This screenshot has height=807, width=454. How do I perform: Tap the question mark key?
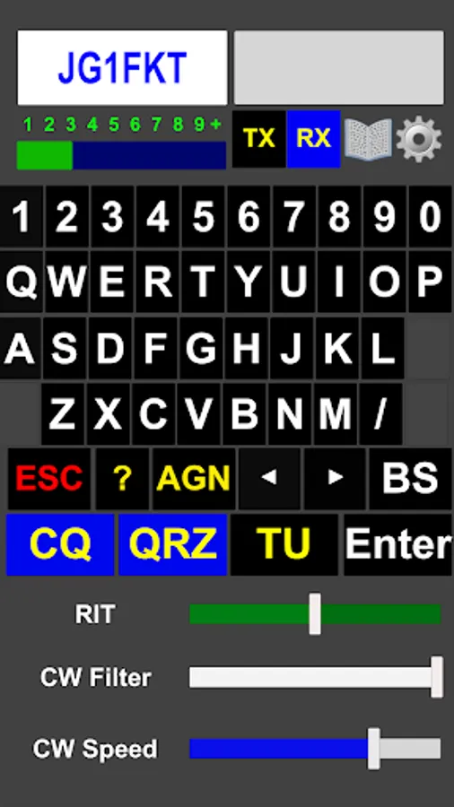tap(122, 478)
